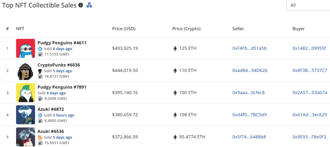Click the NFT column header

pos(20,29)
